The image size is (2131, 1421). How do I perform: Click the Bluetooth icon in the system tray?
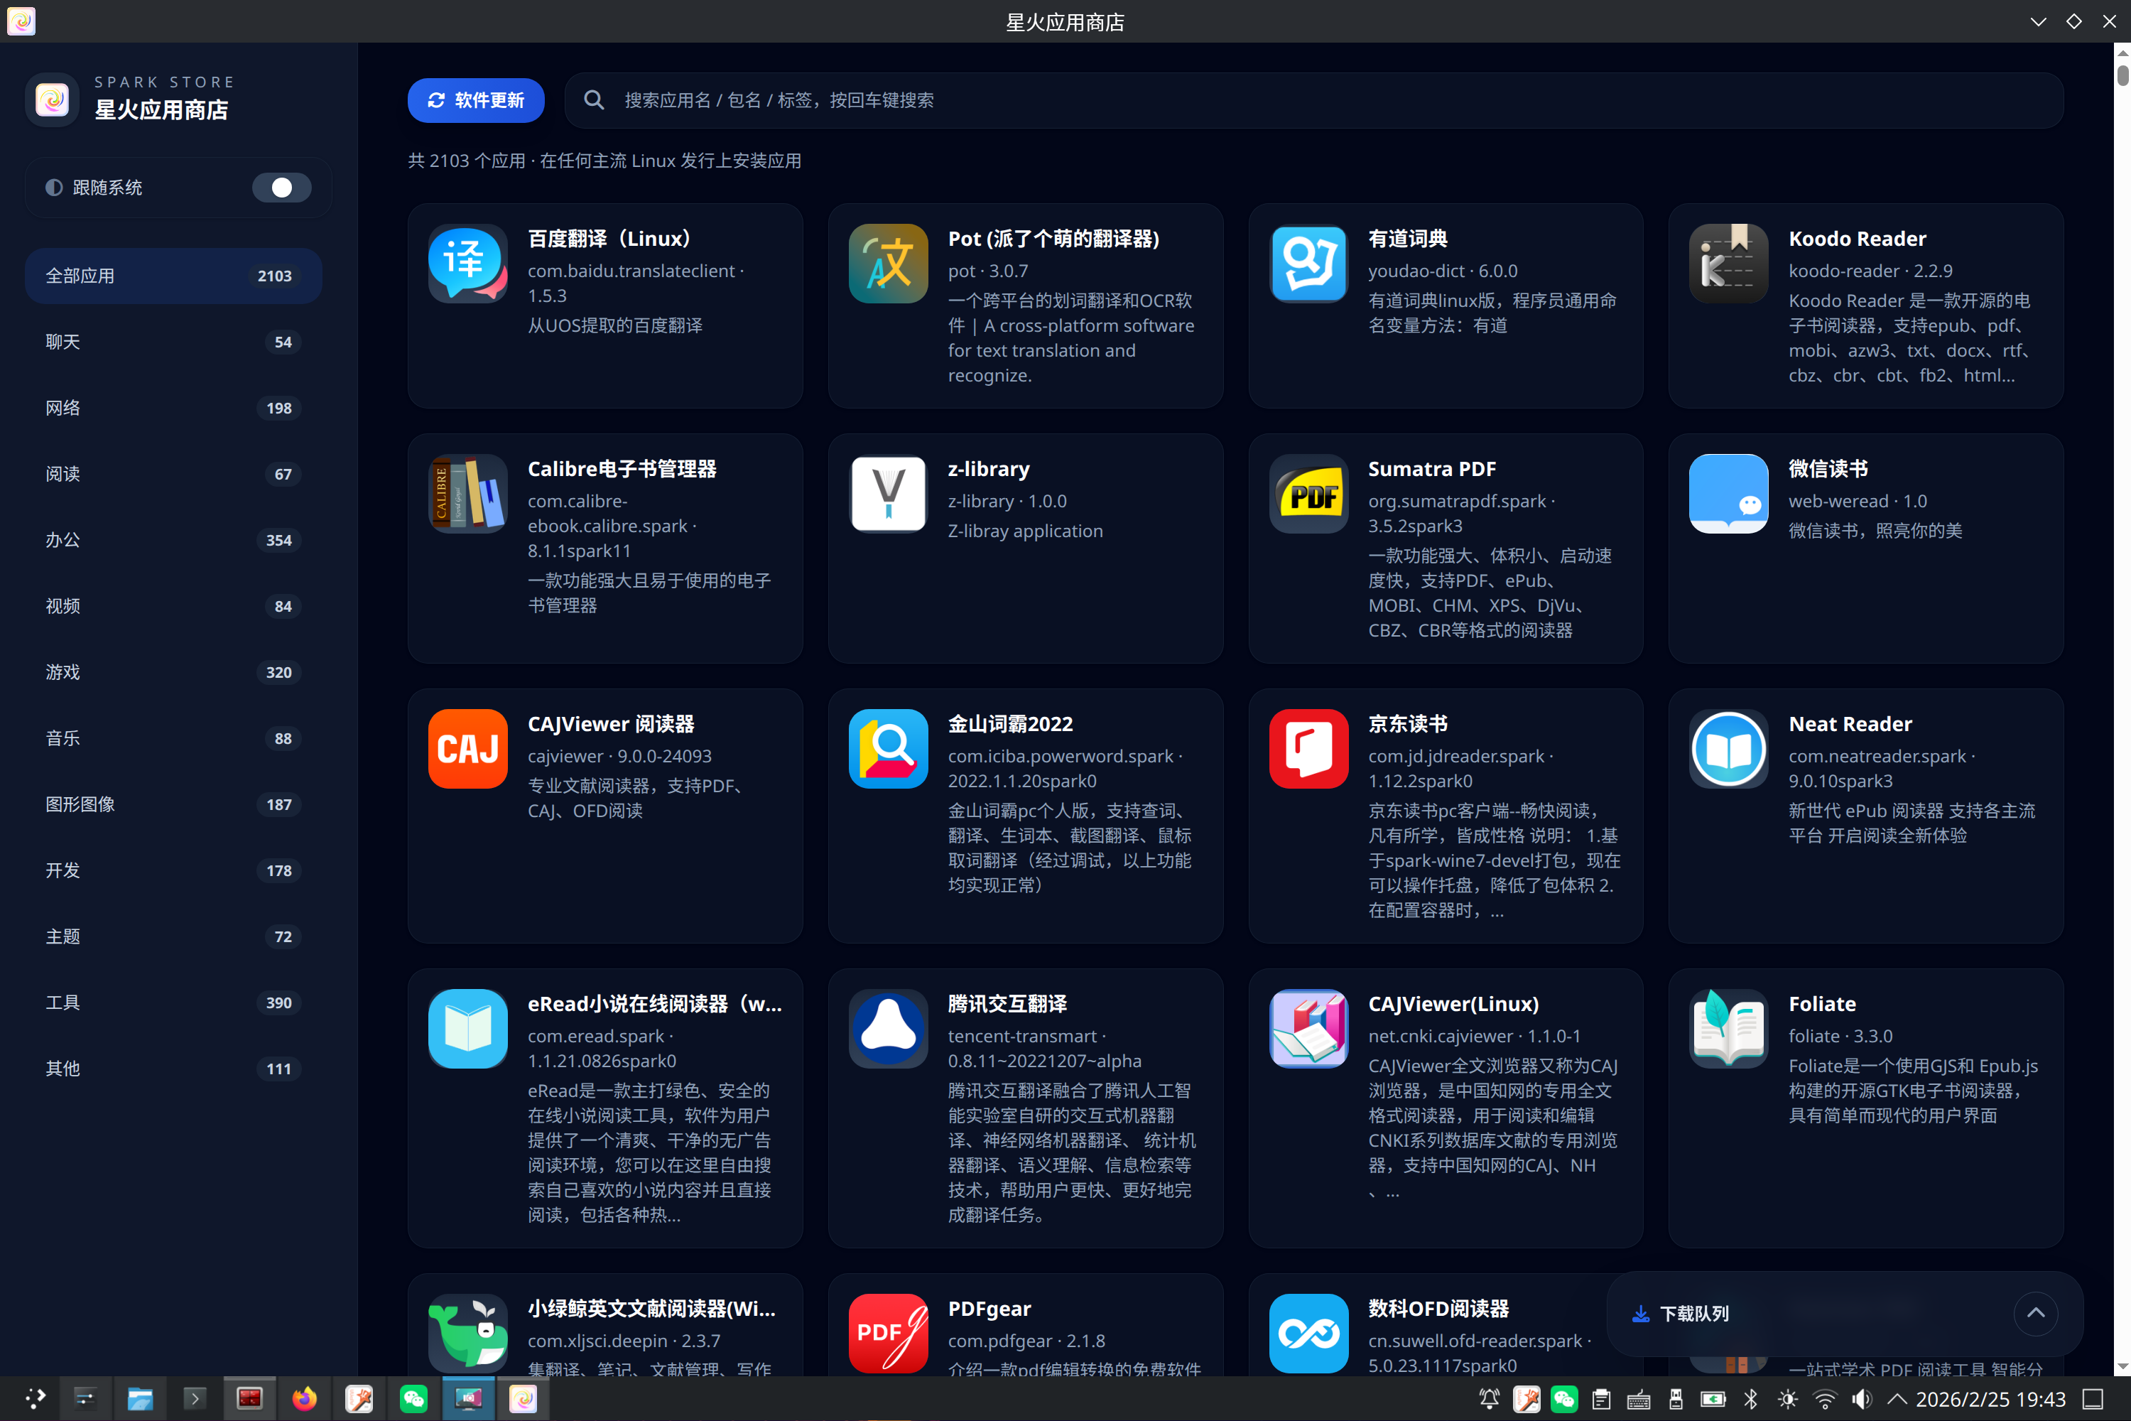1750,1398
